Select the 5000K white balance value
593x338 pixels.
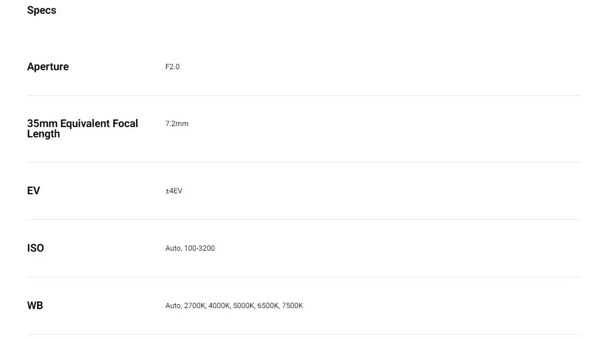[x=243, y=306]
